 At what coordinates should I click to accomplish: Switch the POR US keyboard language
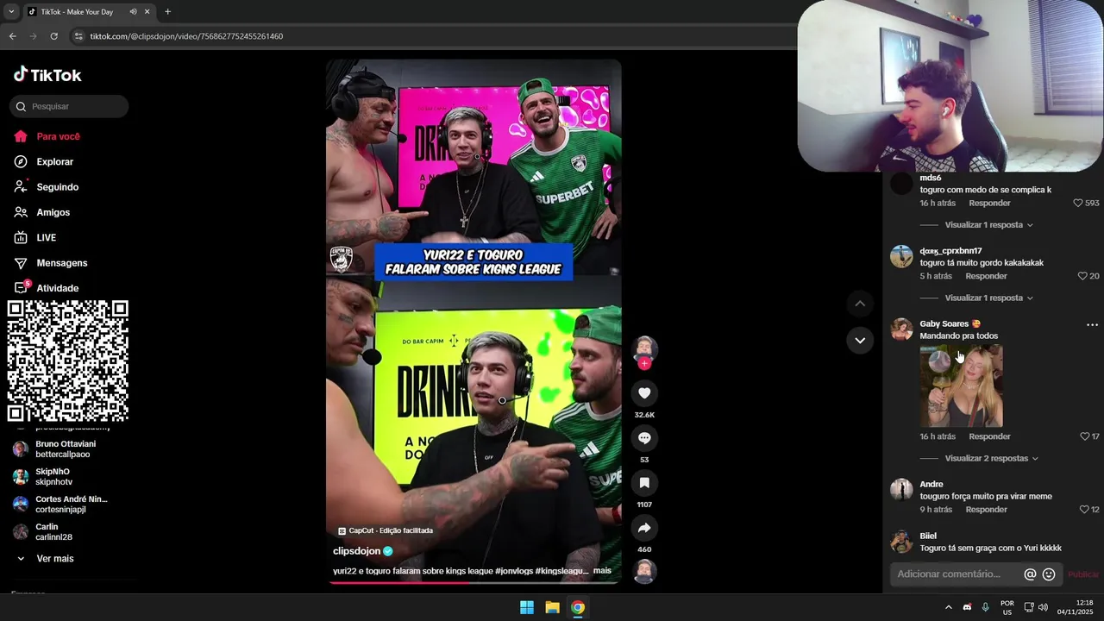point(1007,607)
